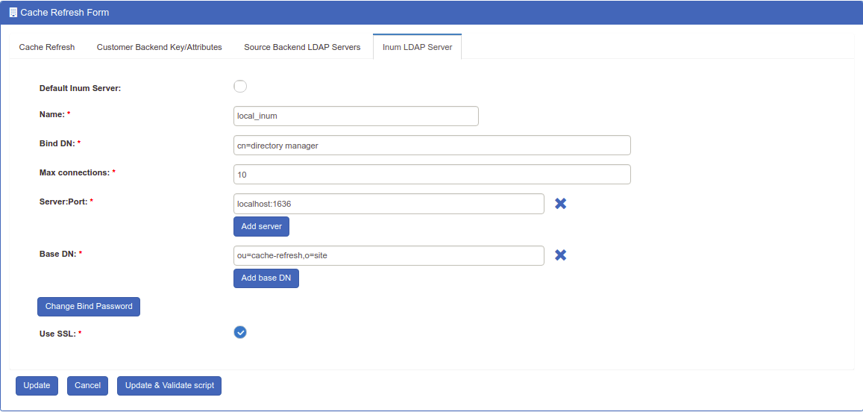Image resolution: width=863 pixels, height=412 pixels.
Task: Edit the Server:Port field with localhost:1636
Action: (389, 204)
